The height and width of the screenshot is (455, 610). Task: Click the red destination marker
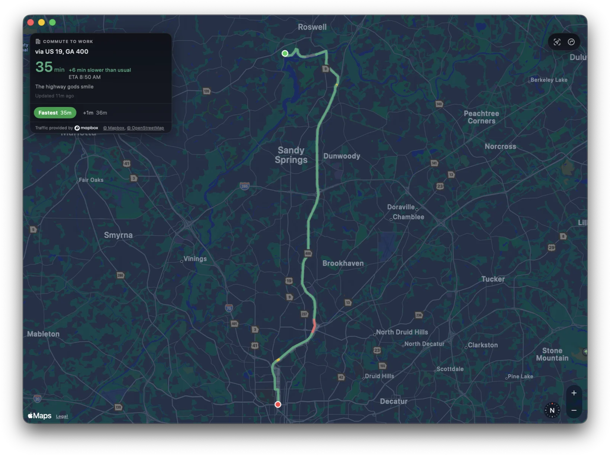(278, 404)
